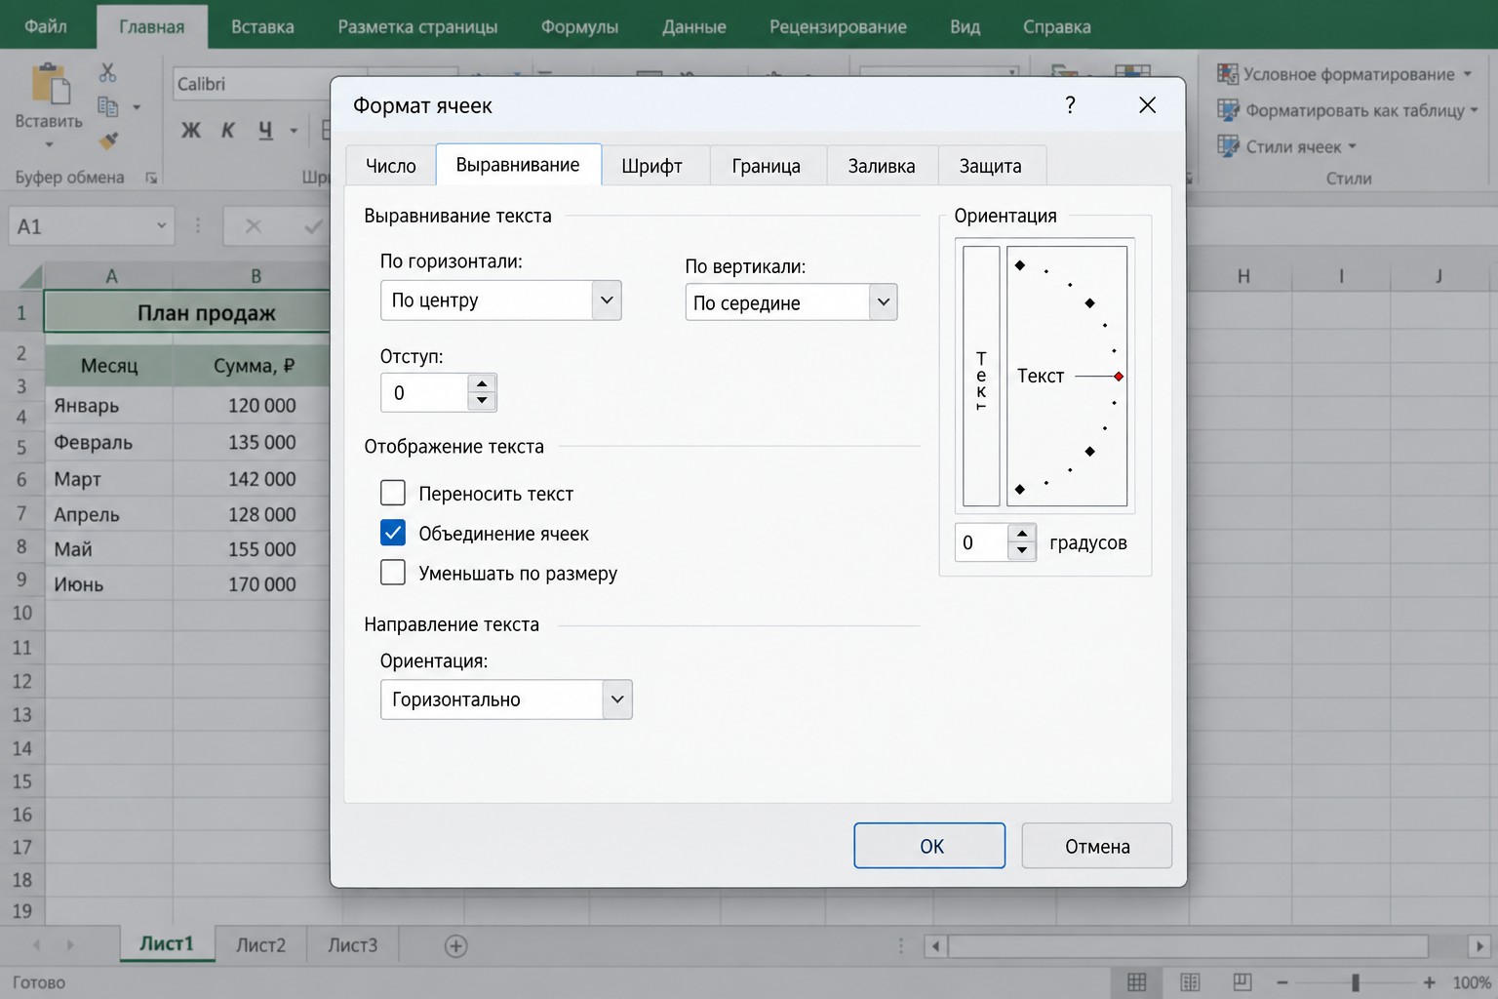Add a new sheet with plus icon
Screen dimensions: 1498x999
pyautogui.click(x=455, y=945)
